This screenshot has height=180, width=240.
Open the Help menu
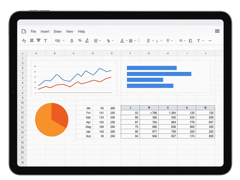click(x=81, y=32)
